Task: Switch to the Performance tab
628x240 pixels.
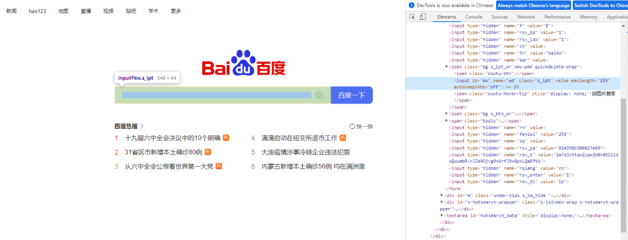Action: coord(558,17)
